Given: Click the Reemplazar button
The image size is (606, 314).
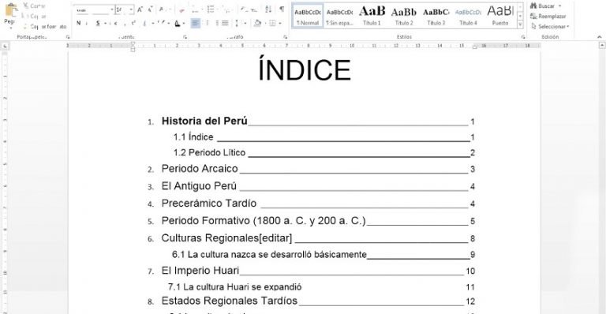Looking at the screenshot, I should [548, 17].
